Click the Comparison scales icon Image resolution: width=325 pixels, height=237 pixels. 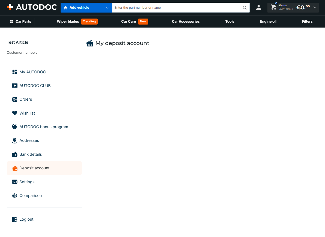coord(14,196)
